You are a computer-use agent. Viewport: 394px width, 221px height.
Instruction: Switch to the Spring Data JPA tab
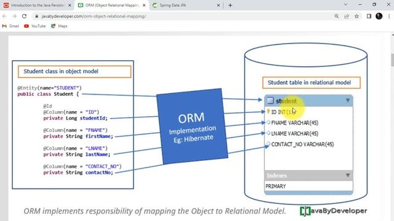pos(186,6)
